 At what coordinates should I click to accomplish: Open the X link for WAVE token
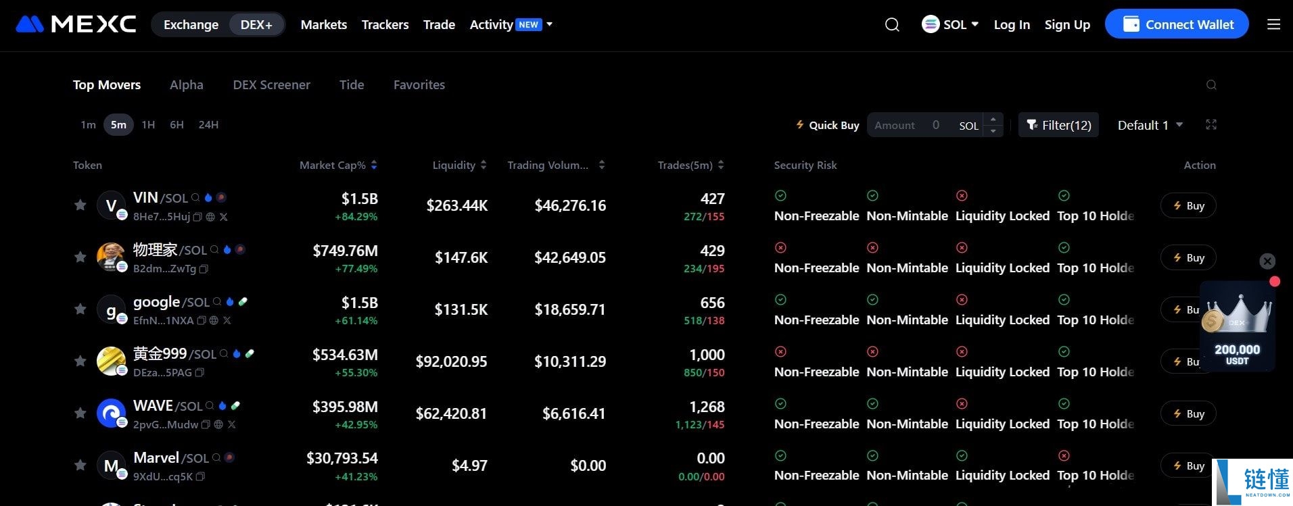[232, 425]
